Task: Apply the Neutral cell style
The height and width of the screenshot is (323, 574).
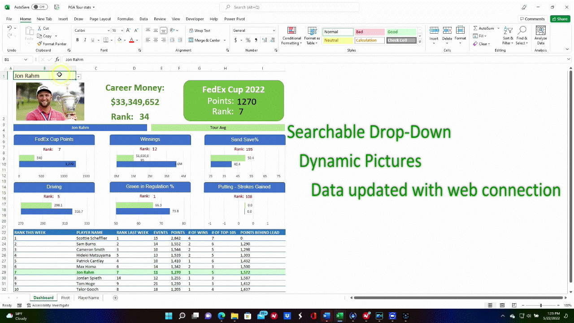Action: [x=338, y=40]
